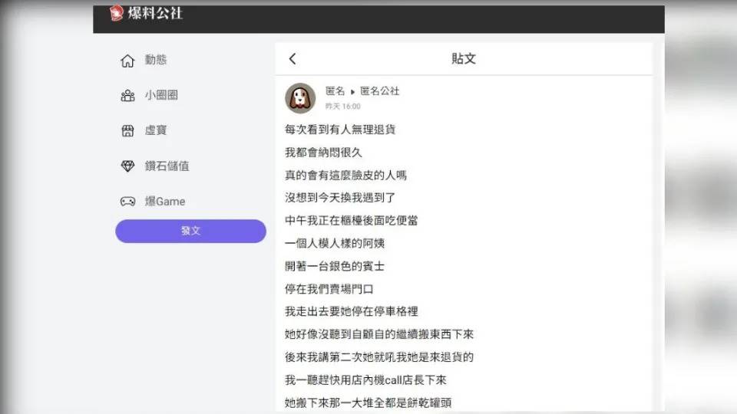Click the diamond icon beside 鑽石儲值
The height and width of the screenshot is (414, 737).
click(127, 166)
